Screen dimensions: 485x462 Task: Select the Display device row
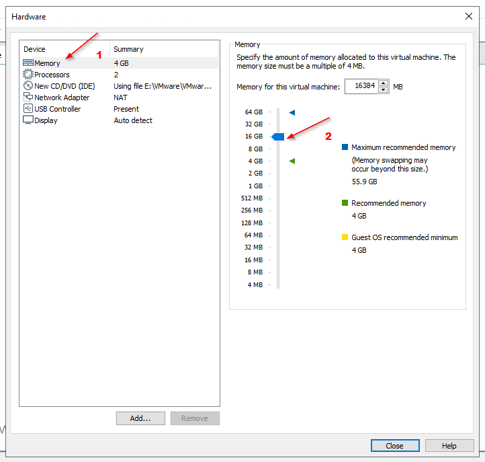[120, 120]
